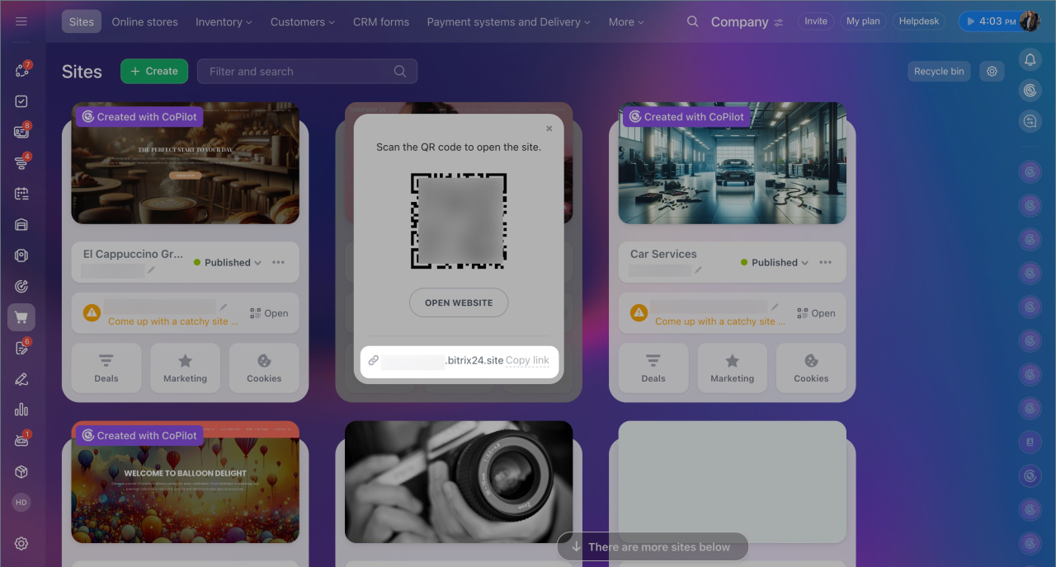Close the QR code popup
1056x567 pixels.
[549, 129]
